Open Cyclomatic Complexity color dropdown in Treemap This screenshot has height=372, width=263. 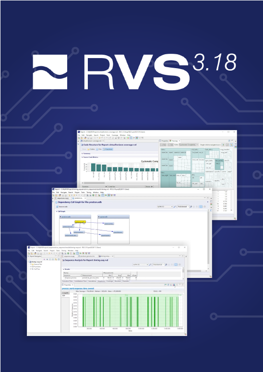tap(189, 144)
